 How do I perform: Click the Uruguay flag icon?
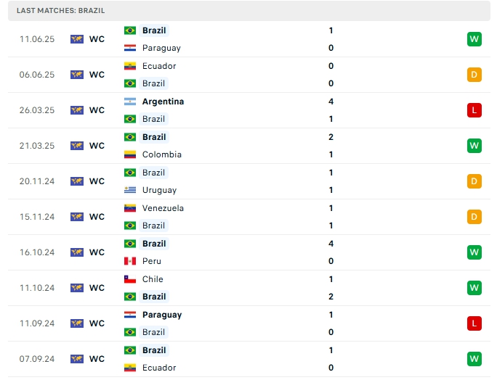click(130, 190)
